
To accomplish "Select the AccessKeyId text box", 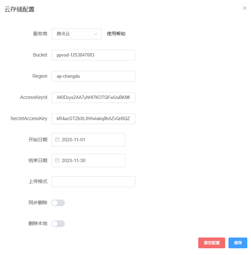I will tap(93, 98).
